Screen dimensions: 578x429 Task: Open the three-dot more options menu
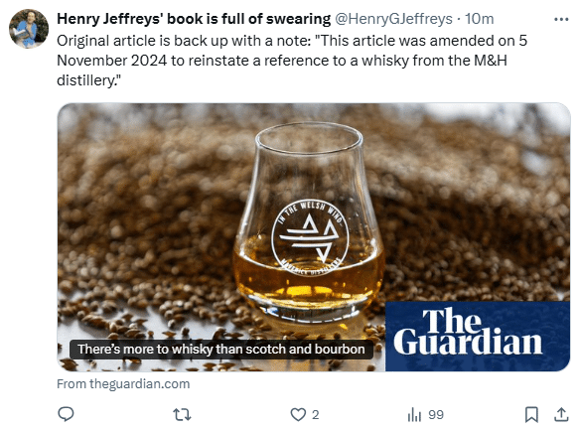click(561, 19)
